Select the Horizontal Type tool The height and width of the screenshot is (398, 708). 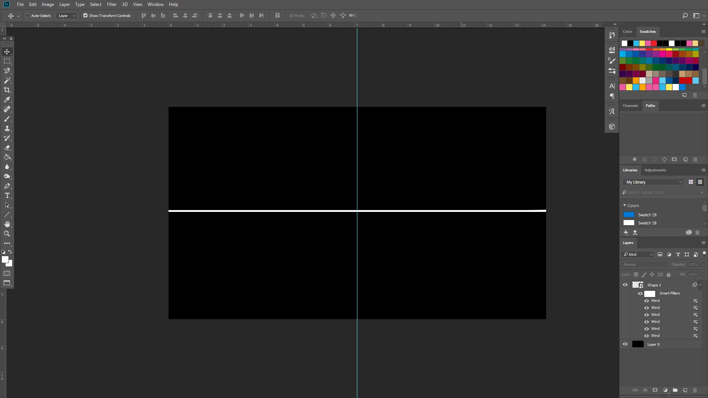tap(7, 195)
